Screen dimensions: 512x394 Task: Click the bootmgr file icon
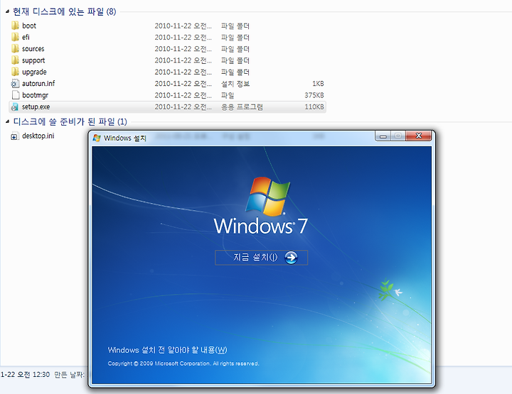(16, 95)
